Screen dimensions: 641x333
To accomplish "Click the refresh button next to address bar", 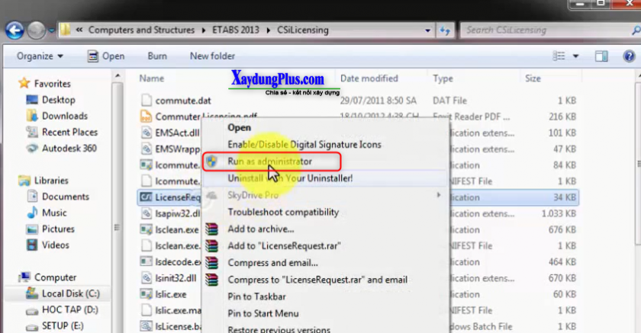I will point(445,30).
